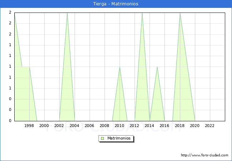Click the 2008 year label

click(104, 126)
